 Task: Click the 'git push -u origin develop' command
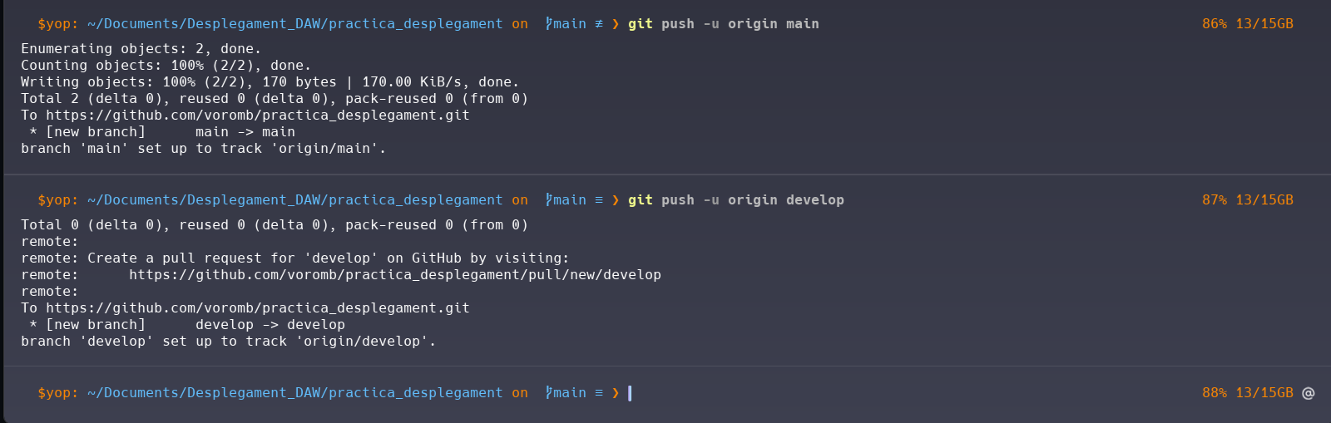[735, 200]
